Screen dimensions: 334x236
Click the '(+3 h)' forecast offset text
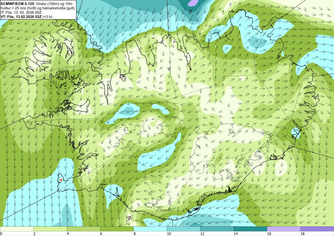(47, 17)
